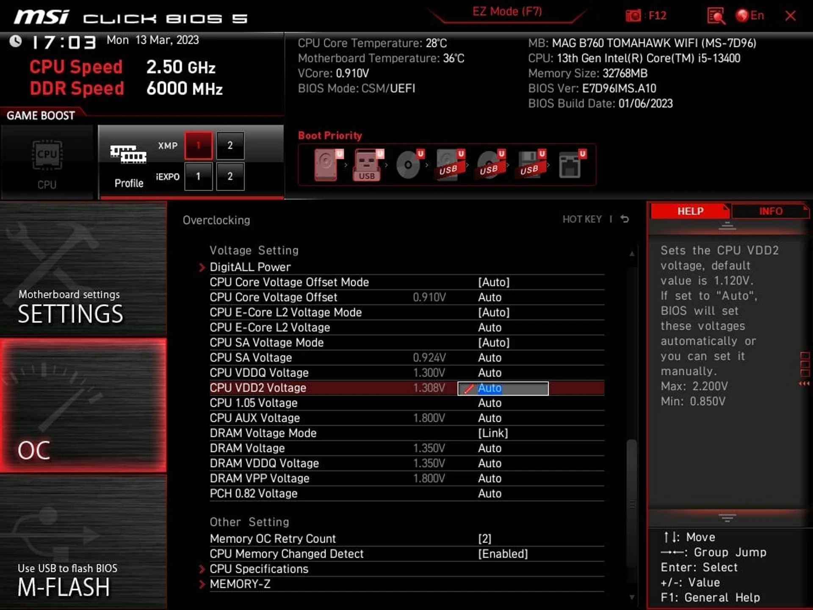Select the USB hard disk boot device
Screen dimensions: 813x610
pos(450,165)
